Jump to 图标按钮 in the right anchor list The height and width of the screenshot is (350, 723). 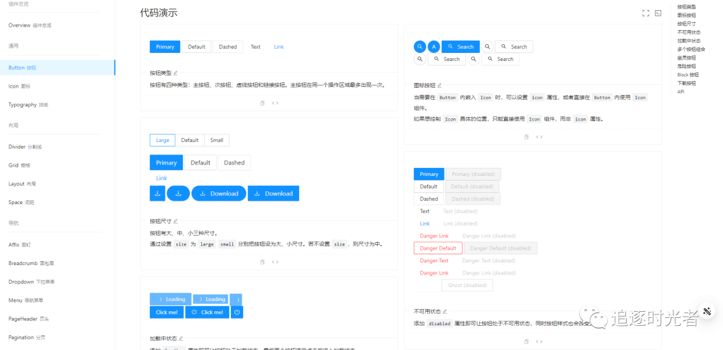[x=687, y=15]
